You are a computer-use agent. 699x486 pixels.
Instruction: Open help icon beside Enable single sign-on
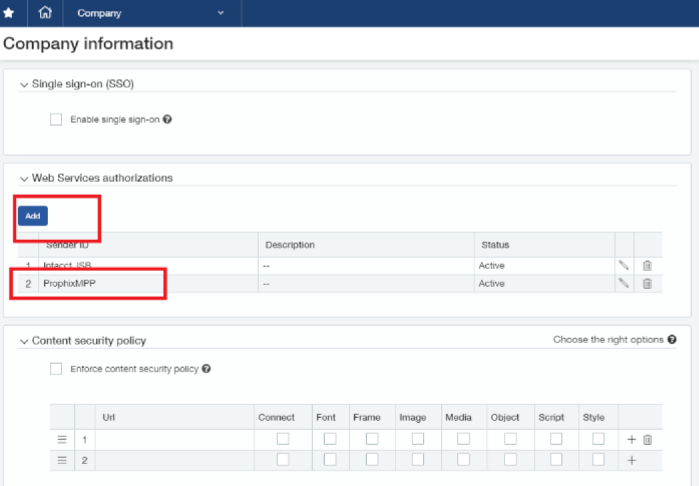[167, 119]
